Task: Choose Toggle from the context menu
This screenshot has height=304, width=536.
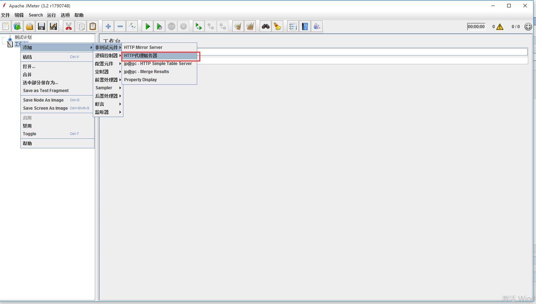Action: 57,134
